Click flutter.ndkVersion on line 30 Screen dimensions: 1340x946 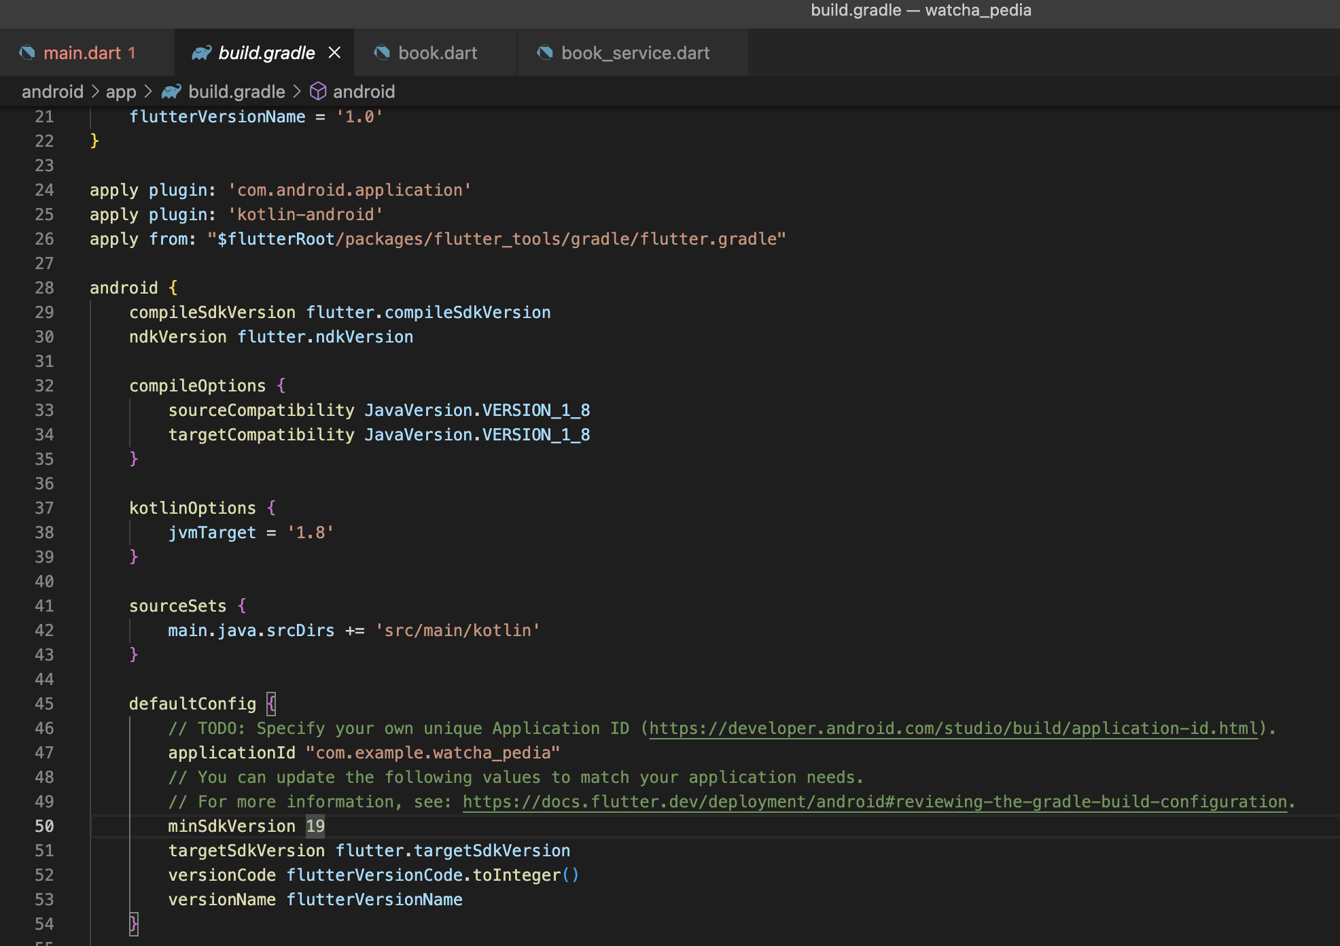325,337
